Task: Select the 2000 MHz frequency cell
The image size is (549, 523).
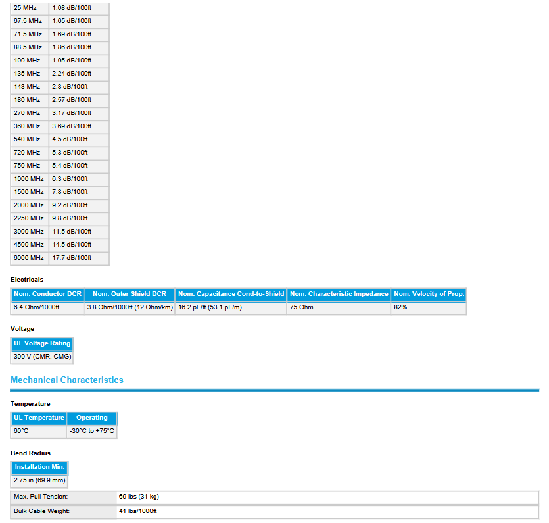Action: [30, 205]
